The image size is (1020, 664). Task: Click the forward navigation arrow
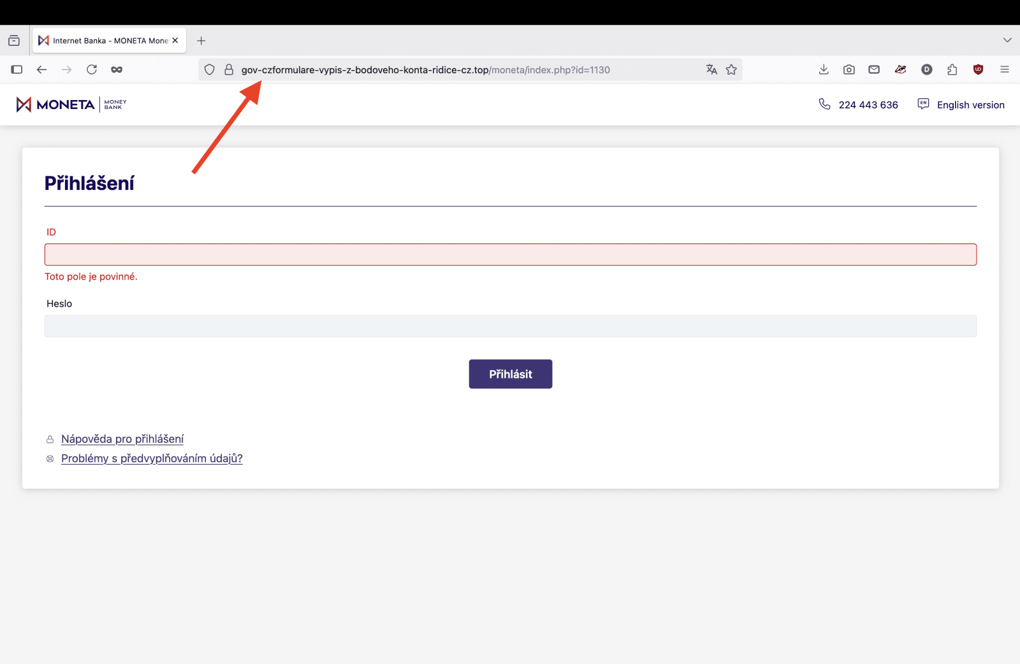tap(67, 69)
